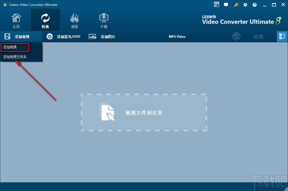The image size is (288, 191).
Task: Open the MP4 Video profile selector
Action: [x=177, y=36]
